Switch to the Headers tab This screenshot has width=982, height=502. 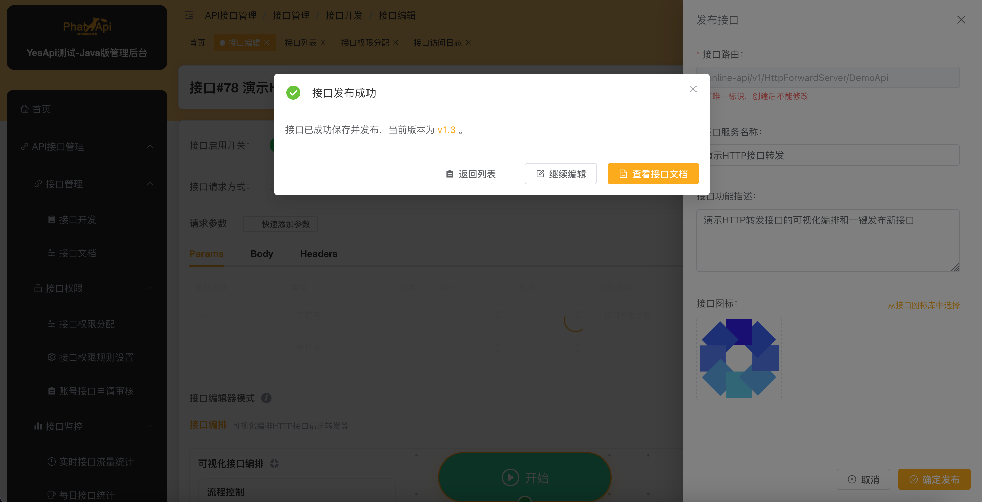(319, 254)
